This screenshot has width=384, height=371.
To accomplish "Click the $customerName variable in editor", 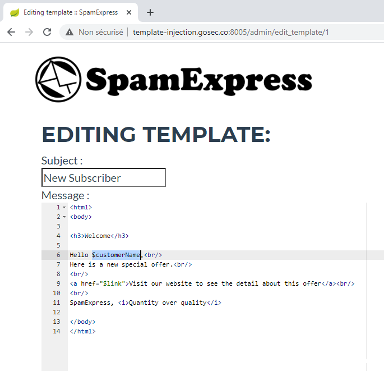I will [116, 255].
